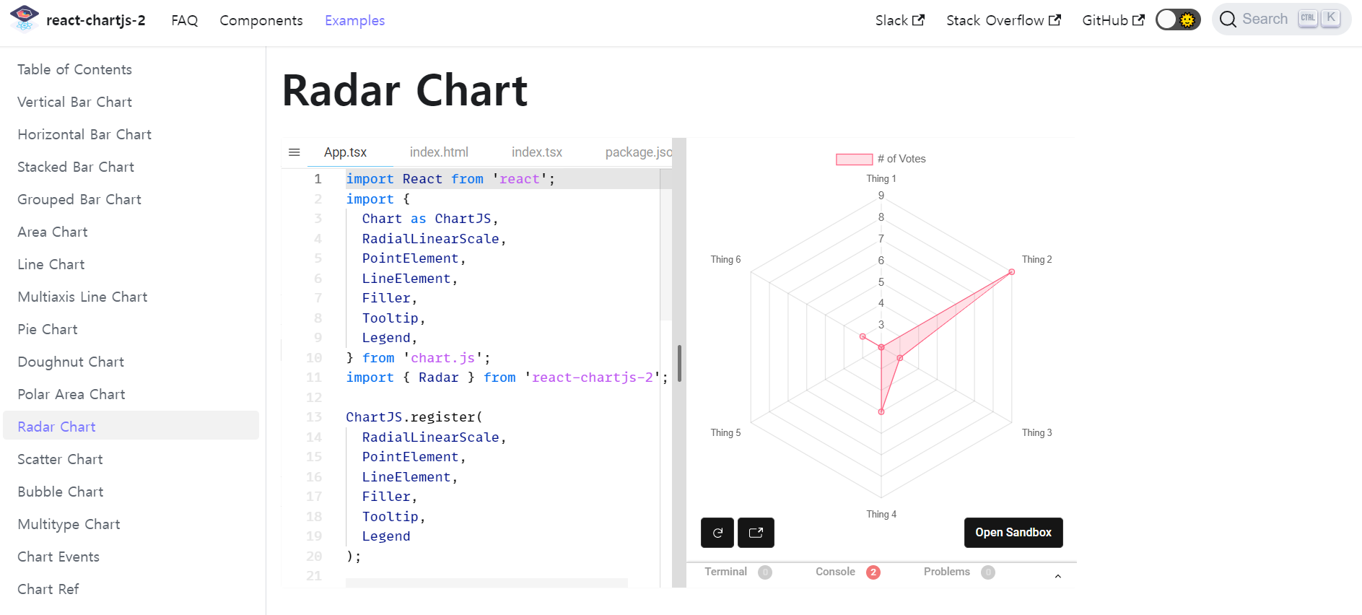
Task: Switch to the index.html file tab
Action: tap(439, 152)
